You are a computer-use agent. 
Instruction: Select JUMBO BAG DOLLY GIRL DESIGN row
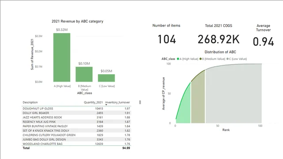[x=76, y=140]
